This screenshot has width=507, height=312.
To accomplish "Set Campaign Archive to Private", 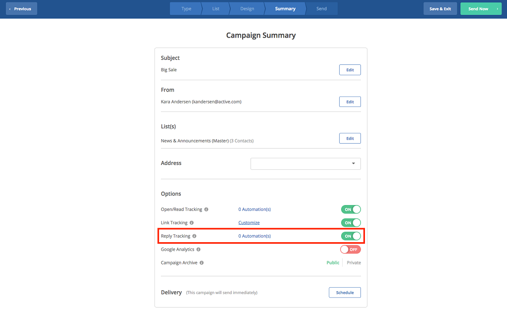I will [x=354, y=263].
